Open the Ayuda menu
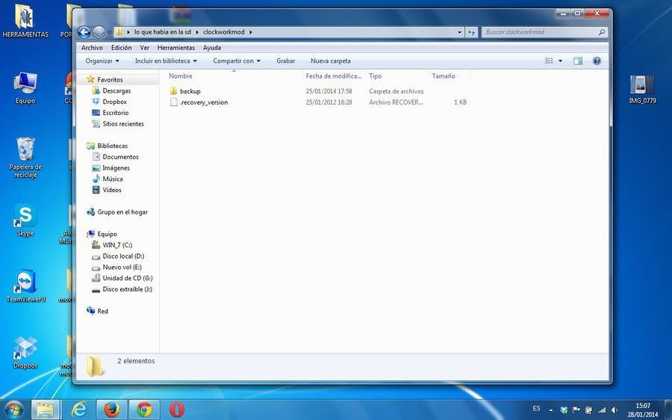The image size is (672, 420). pyautogui.click(x=212, y=48)
